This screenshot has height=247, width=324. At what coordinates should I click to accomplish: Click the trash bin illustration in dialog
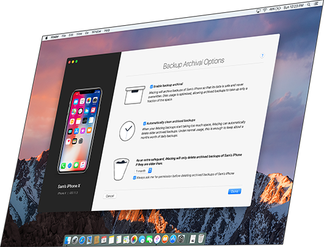click(x=121, y=169)
